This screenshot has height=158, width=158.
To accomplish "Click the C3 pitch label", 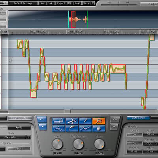I will coord(10,60).
